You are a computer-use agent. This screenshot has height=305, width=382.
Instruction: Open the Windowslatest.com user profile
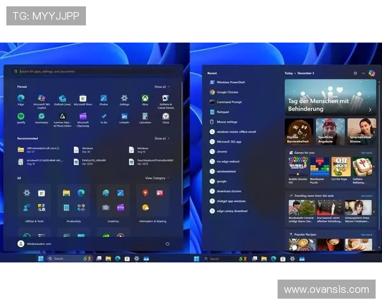click(x=38, y=243)
